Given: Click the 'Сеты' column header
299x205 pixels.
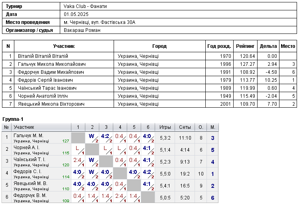Looking at the screenshot, I should pos(185,127).
